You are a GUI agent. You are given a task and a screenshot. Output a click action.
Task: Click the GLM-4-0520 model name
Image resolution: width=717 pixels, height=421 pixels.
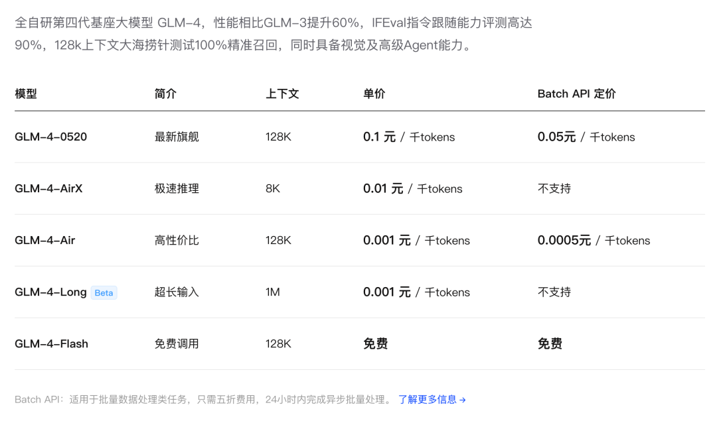[50, 137]
